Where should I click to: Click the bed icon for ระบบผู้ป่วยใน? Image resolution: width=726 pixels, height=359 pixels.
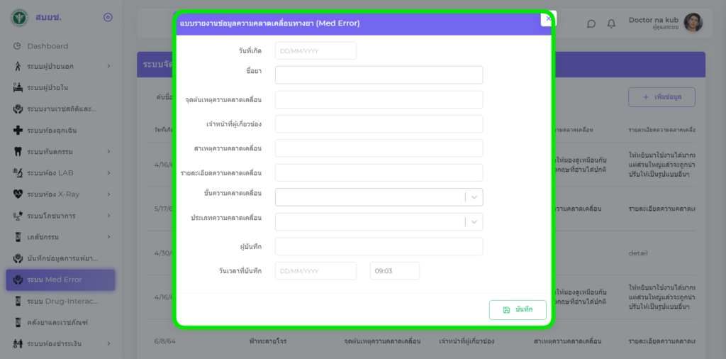click(18, 88)
